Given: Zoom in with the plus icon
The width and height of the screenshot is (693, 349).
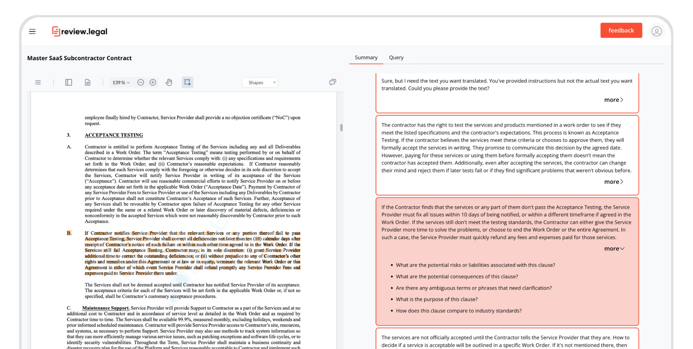Looking at the screenshot, I should (153, 82).
